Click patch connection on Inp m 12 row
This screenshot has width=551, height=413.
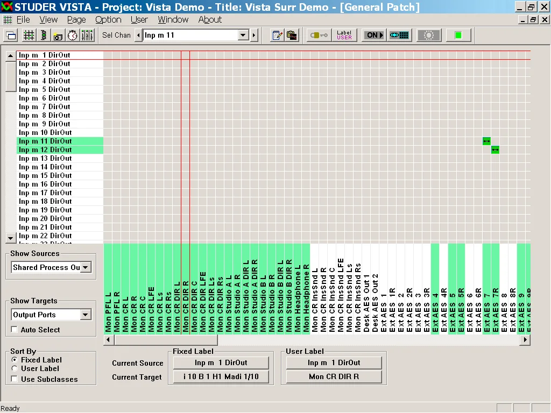pos(496,150)
